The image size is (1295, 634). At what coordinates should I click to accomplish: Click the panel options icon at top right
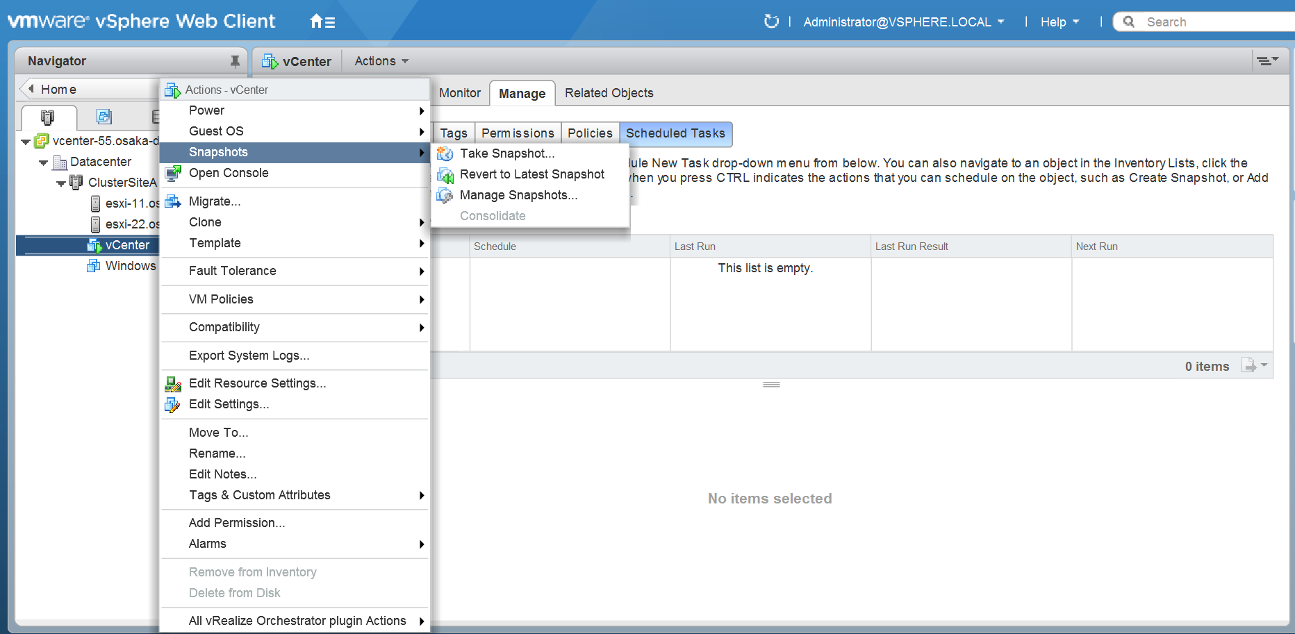click(1267, 61)
